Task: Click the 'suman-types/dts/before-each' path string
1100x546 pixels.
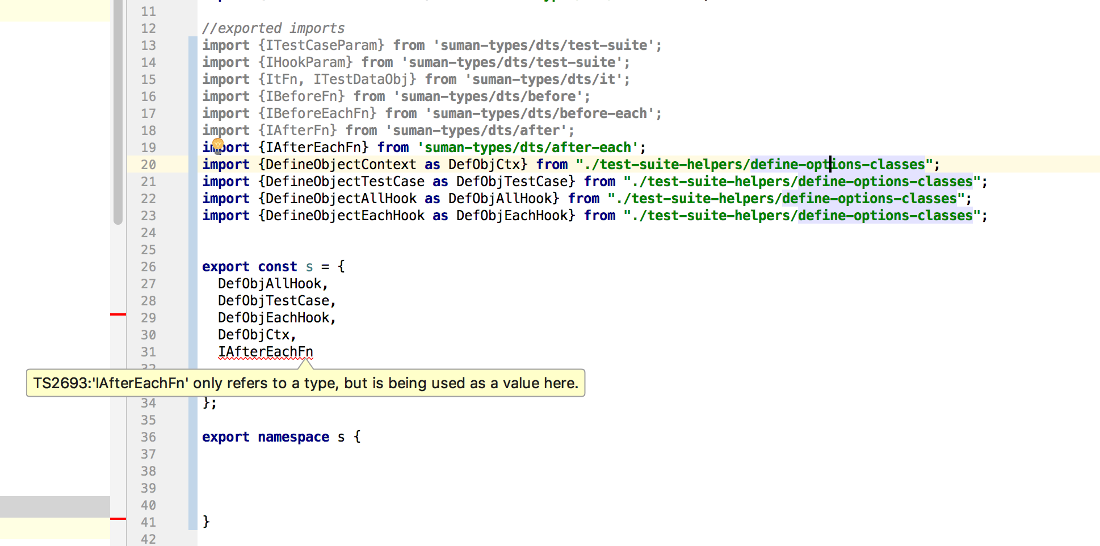Action: coord(540,114)
